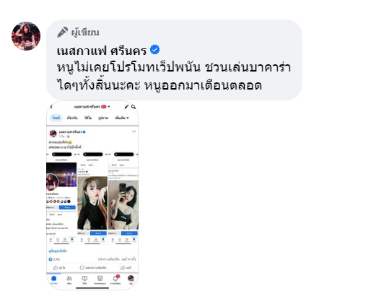Viewport: 389px width, 294px height.
Task: Tap the pencil edit icon in phone header
Action: tap(126, 107)
